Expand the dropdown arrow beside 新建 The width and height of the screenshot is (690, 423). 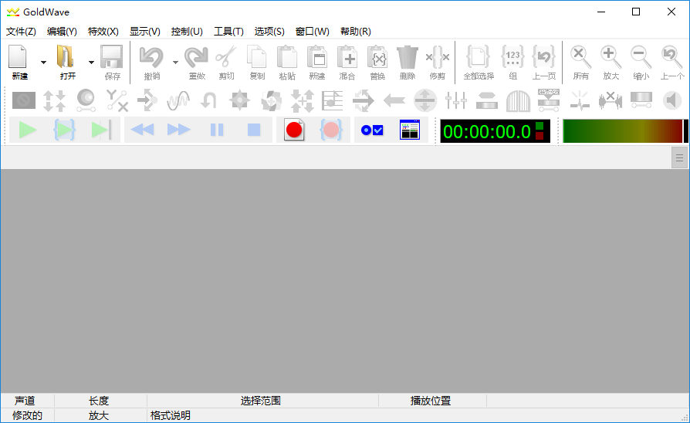coord(43,63)
